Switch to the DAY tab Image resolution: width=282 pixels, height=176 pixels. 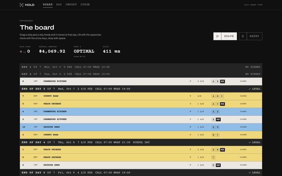point(59,5)
